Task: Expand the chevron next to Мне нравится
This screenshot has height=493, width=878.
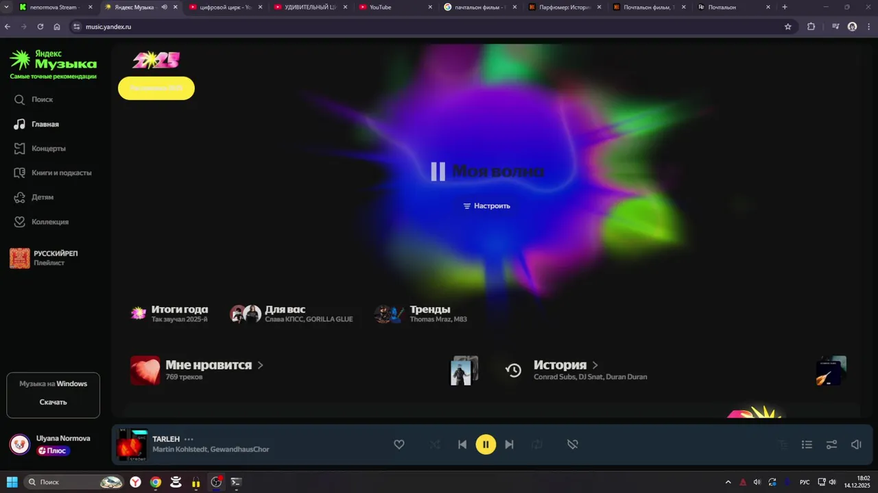Action: [261, 365]
